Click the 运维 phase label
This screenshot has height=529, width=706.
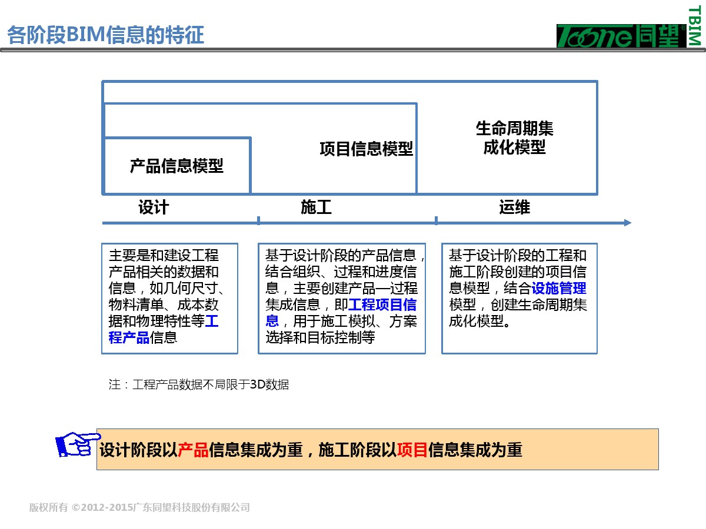(514, 207)
